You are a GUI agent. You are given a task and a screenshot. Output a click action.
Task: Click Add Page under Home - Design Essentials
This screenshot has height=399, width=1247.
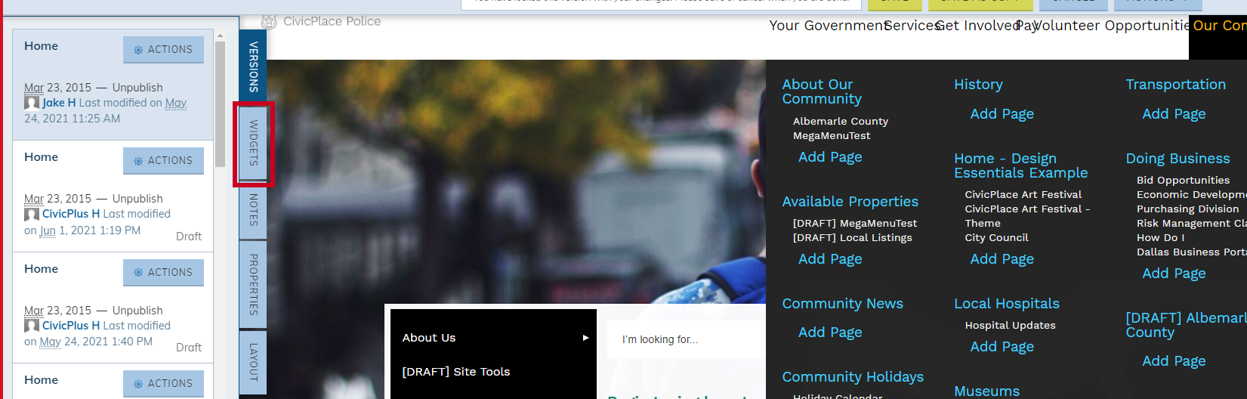click(x=1002, y=259)
